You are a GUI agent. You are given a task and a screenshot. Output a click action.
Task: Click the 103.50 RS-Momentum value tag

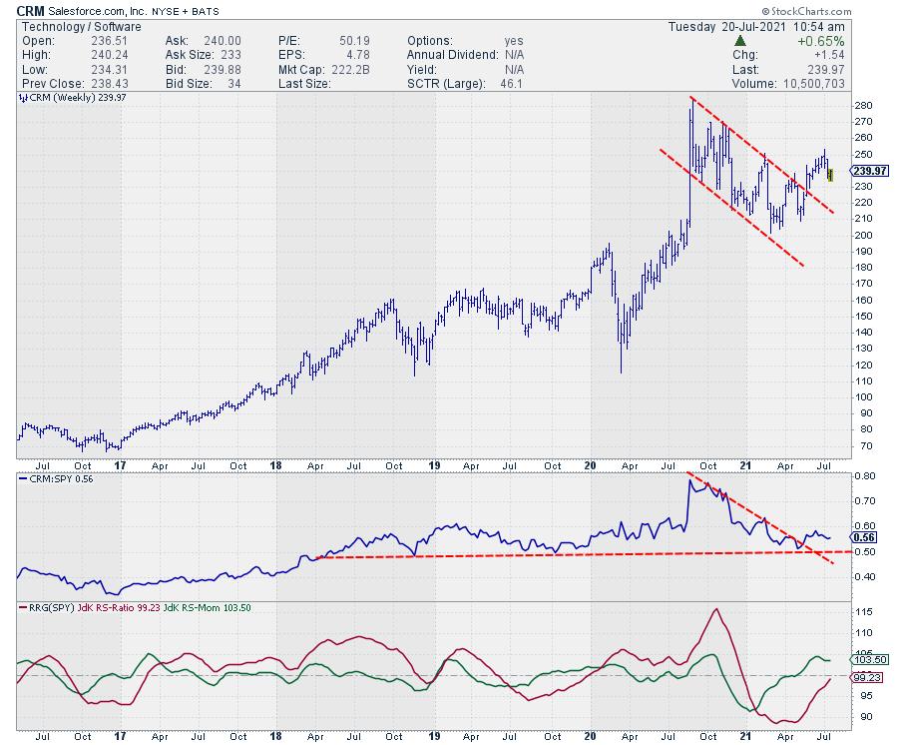(x=866, y=659)
